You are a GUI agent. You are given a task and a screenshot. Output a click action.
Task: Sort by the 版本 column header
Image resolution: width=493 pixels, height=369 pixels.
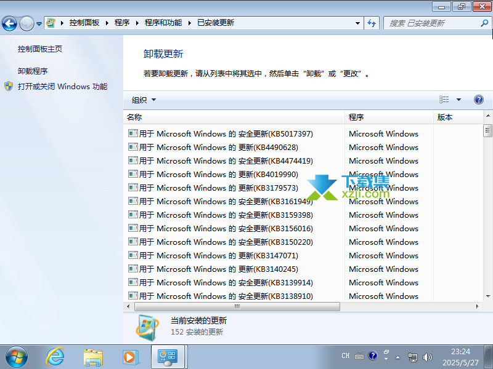point(458,117)
